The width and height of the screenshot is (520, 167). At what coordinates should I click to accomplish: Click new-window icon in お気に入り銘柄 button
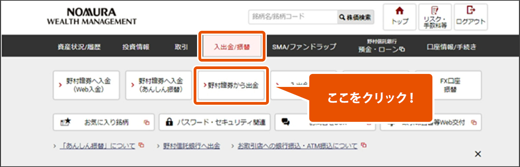click(146, 123)
